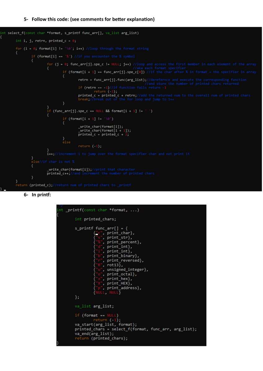Click the line "printed_c = printed_c + retrn;"
Viewport: 263px width, 371px height.
pyautogui.click(x=107, y=95)
